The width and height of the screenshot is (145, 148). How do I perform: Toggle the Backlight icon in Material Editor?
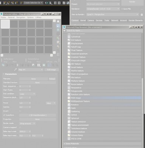point(58,26)
